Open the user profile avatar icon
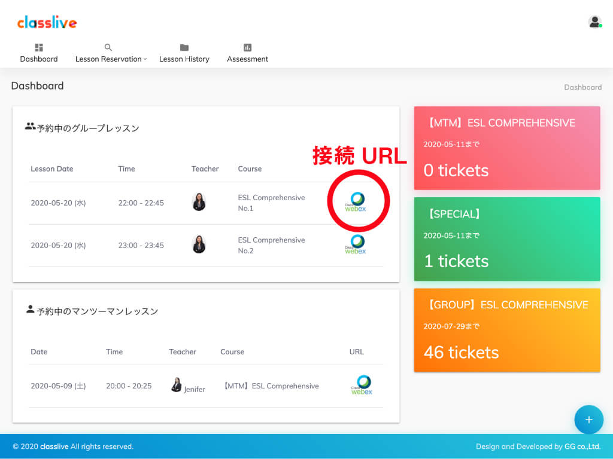The image size is (613, 459). [594, 22]
